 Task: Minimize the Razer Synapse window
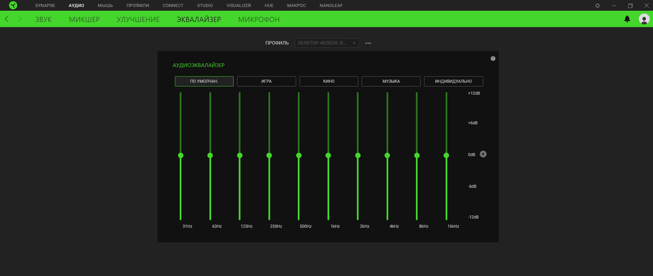point(614,5)
